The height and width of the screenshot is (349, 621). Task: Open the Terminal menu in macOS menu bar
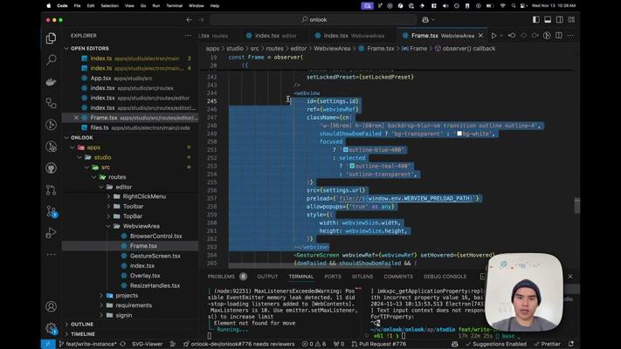(175, 5)
